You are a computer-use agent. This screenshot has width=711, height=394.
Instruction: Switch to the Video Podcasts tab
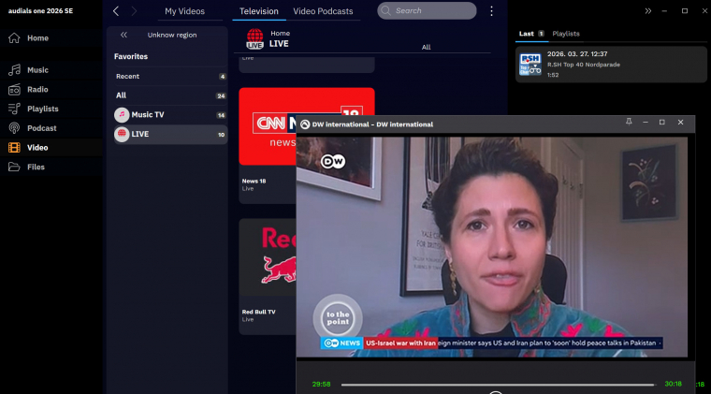coord(323,11)
